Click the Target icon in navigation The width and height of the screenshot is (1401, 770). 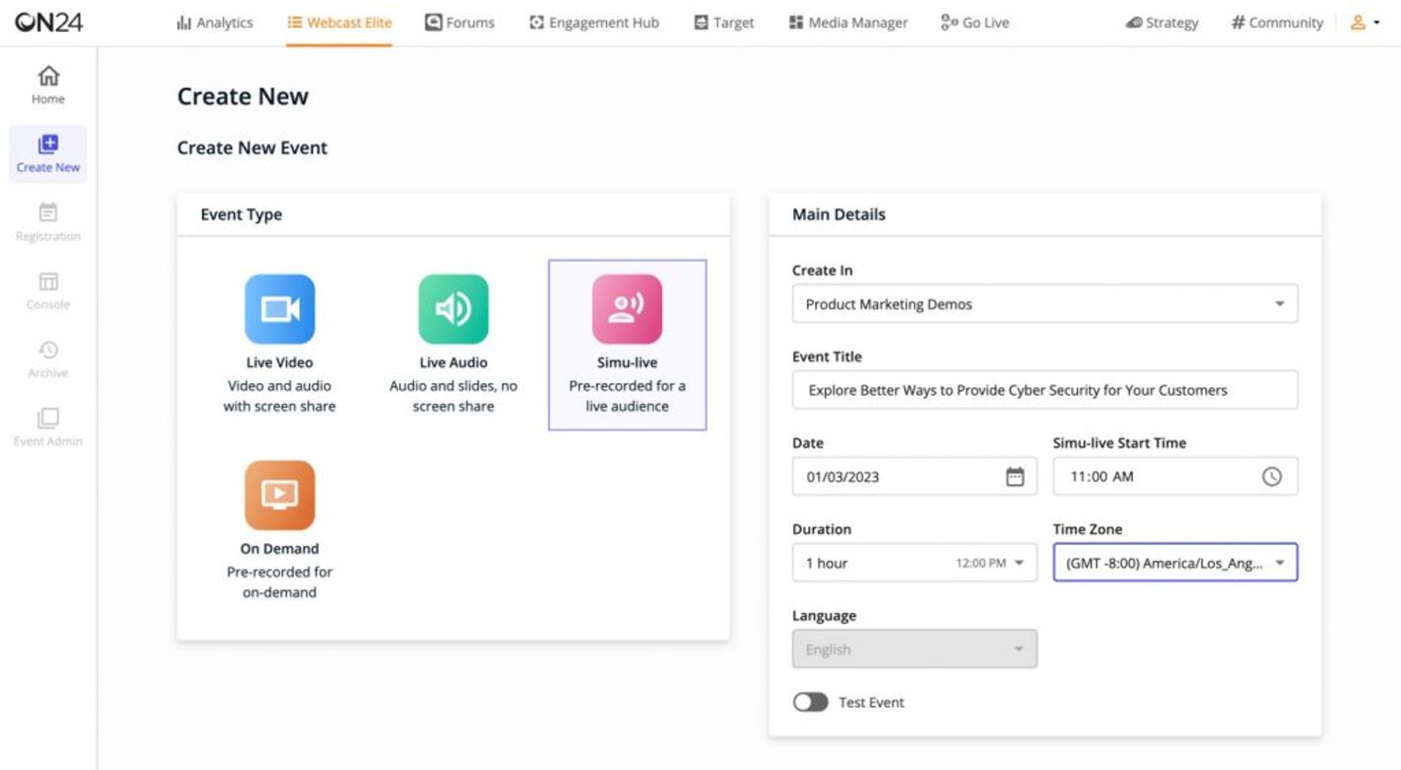[701, 23]
